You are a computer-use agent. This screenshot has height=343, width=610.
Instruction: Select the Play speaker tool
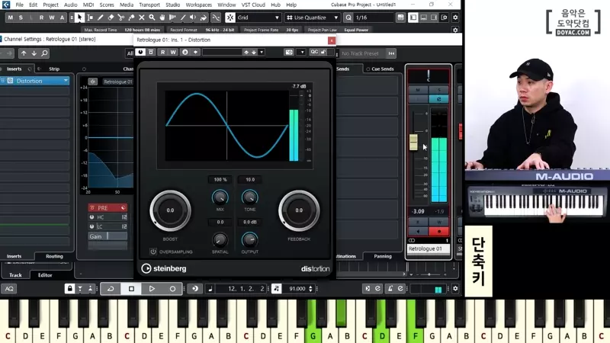click(193, 18)
